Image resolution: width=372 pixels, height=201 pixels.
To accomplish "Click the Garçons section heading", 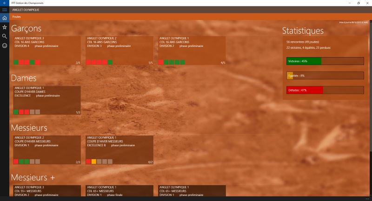I will (26, 28).
